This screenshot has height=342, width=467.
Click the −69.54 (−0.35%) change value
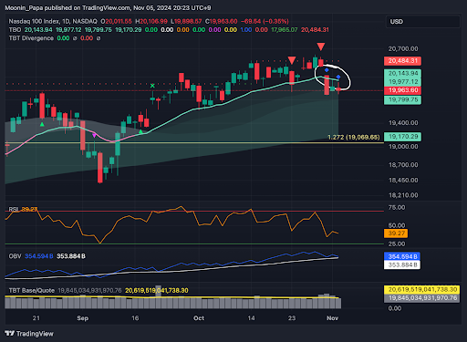[x=265, y=21]
